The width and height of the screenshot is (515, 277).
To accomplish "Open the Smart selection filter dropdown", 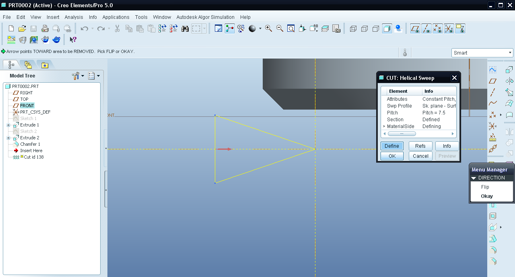I will (x=482, y=53).
